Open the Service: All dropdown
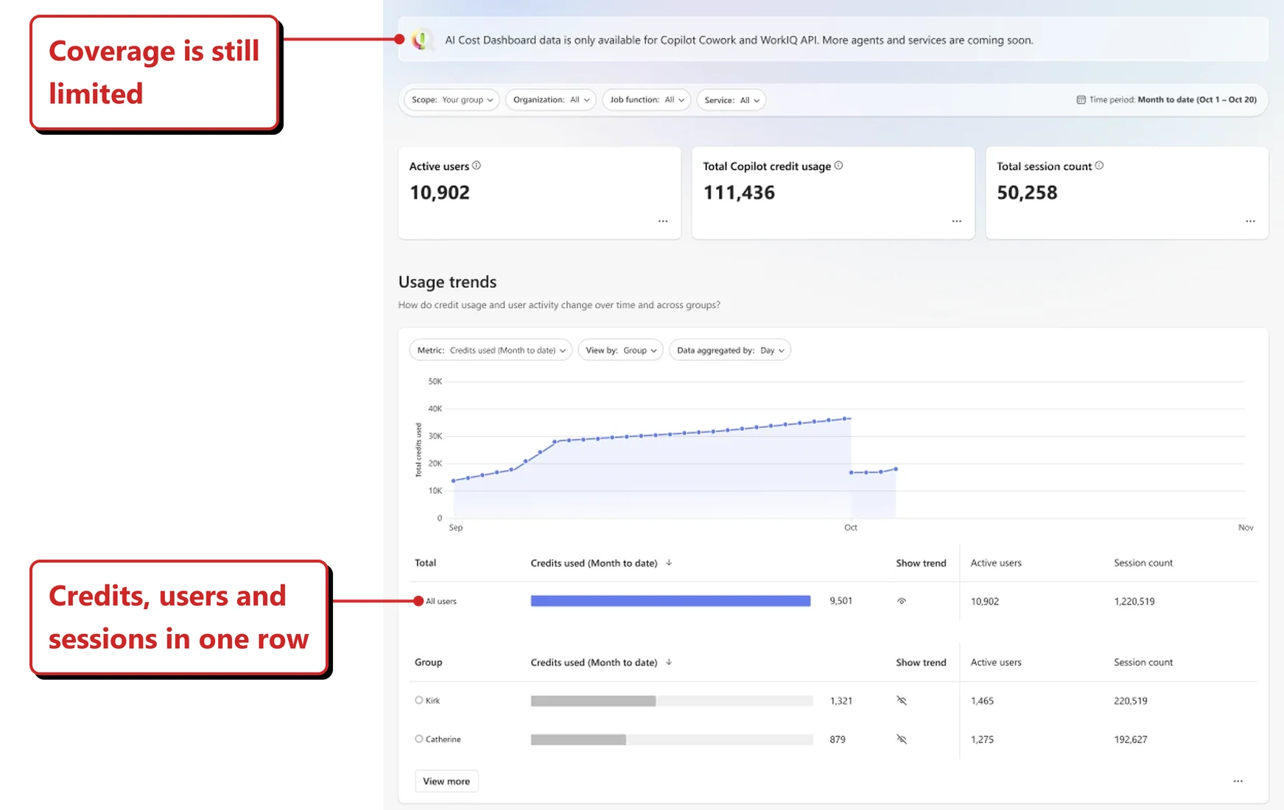Viewport: 1284px width, 810px height. coord(731,99)
